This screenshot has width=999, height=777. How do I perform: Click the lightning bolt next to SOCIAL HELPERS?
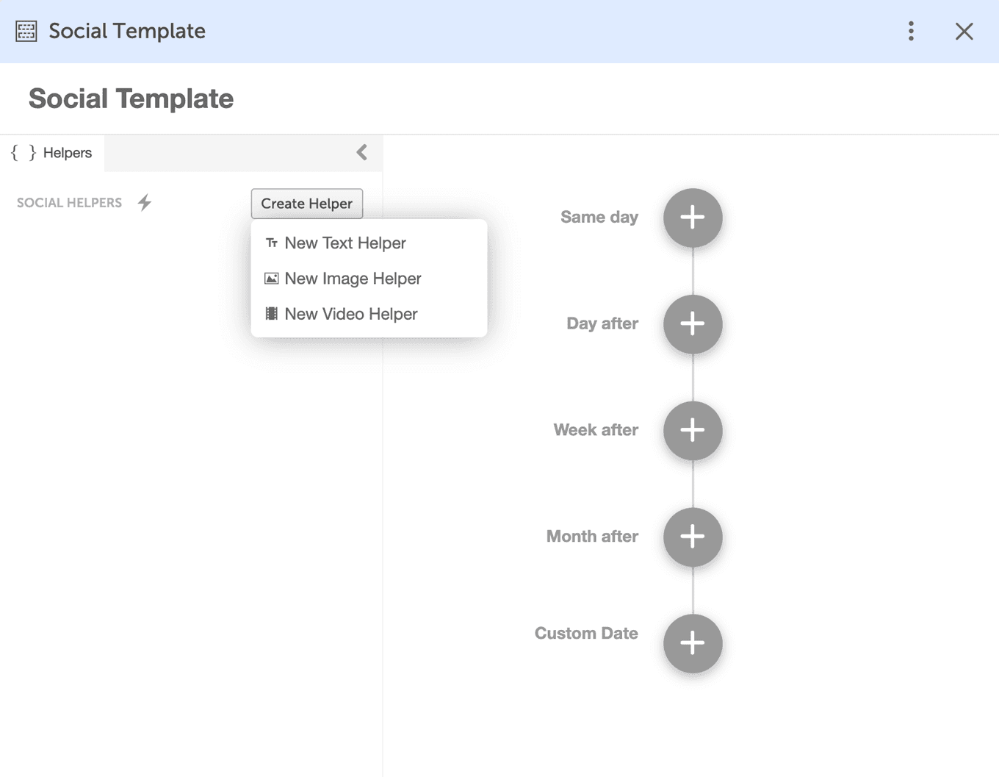click(x=144, y=202)
